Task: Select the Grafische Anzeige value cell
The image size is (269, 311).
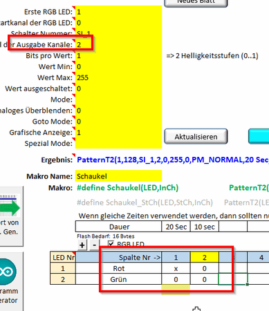Action: [118, 133]
